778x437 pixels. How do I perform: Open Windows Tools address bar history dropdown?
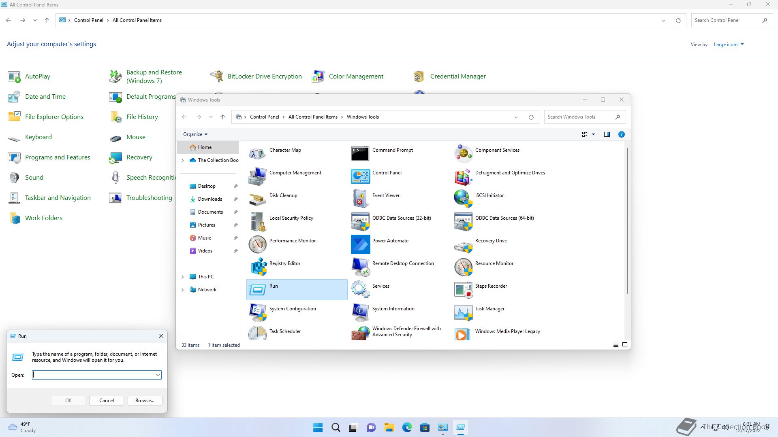pos(516,117)
